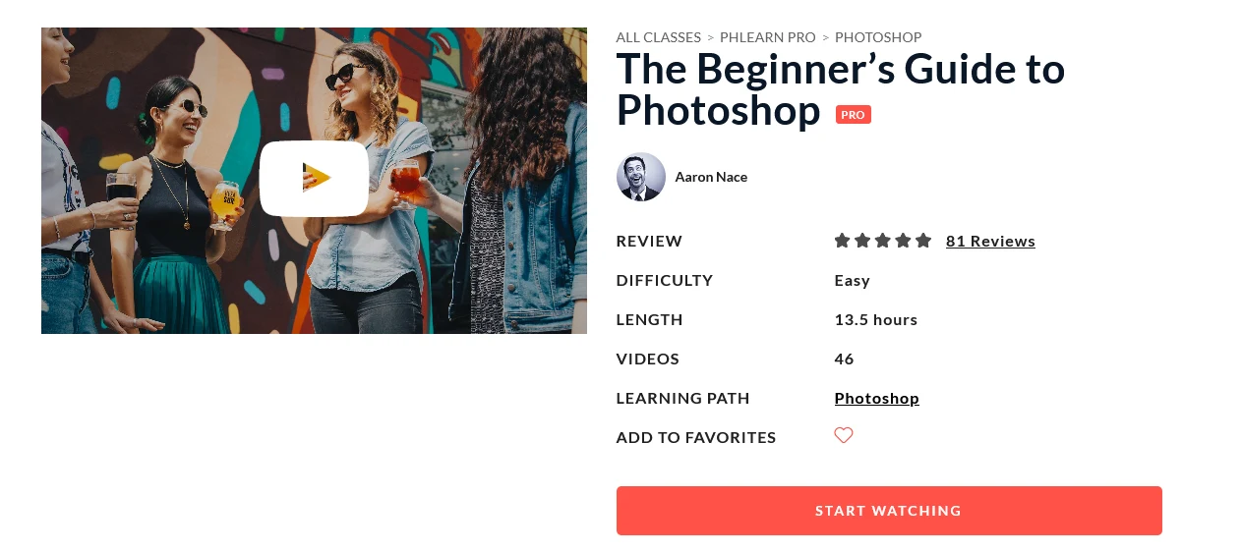Click the arrow separator after ALL CLASSES
This screenshot has height=553, width=1242.
point(710,38)
